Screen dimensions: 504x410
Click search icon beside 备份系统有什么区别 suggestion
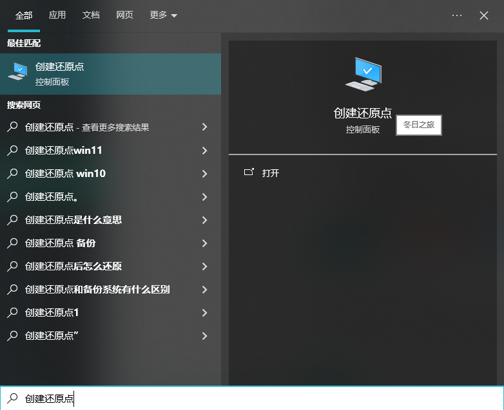12,289
